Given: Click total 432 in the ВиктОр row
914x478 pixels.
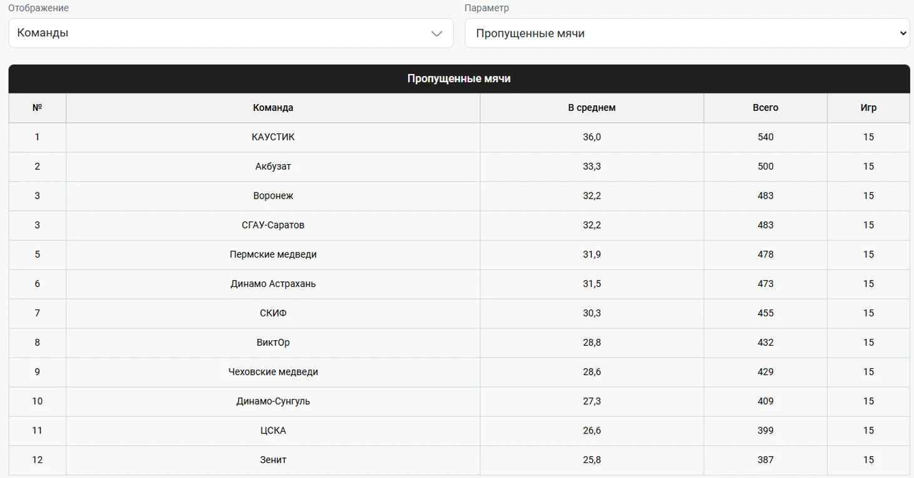Looking at the screenshot, I should coord(765,343).
